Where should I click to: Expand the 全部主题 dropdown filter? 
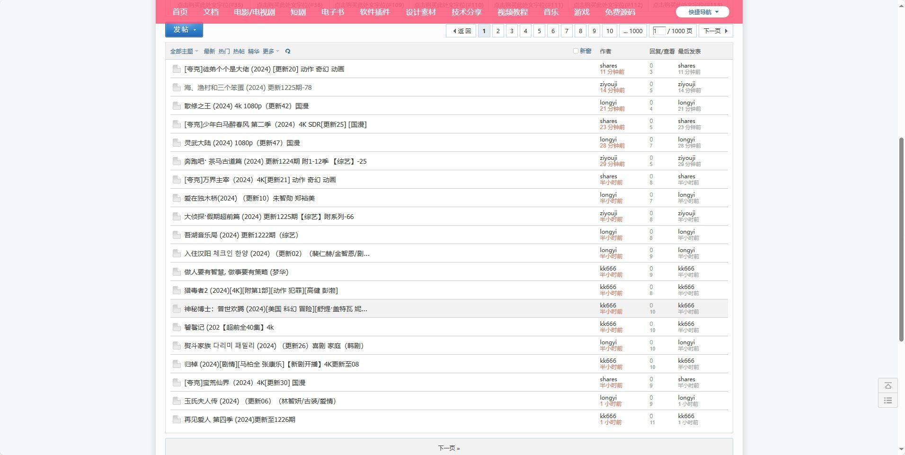(x=184, y=52)
